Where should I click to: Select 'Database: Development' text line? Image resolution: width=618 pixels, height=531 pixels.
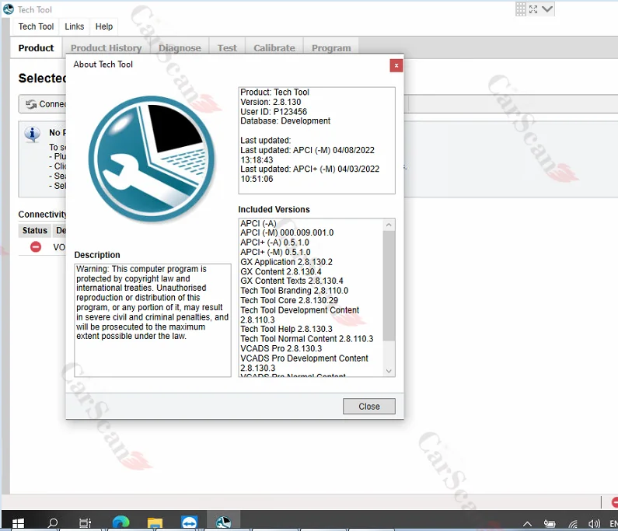[285, 121]
